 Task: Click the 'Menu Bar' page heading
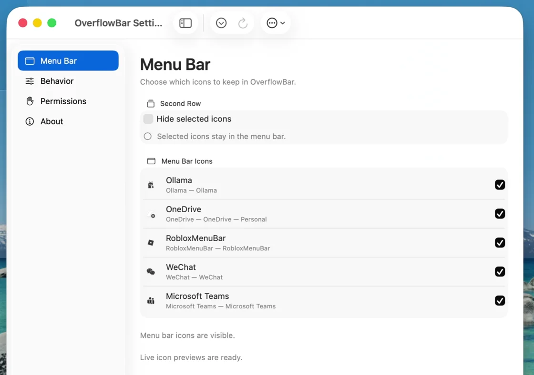click(175, 64)
